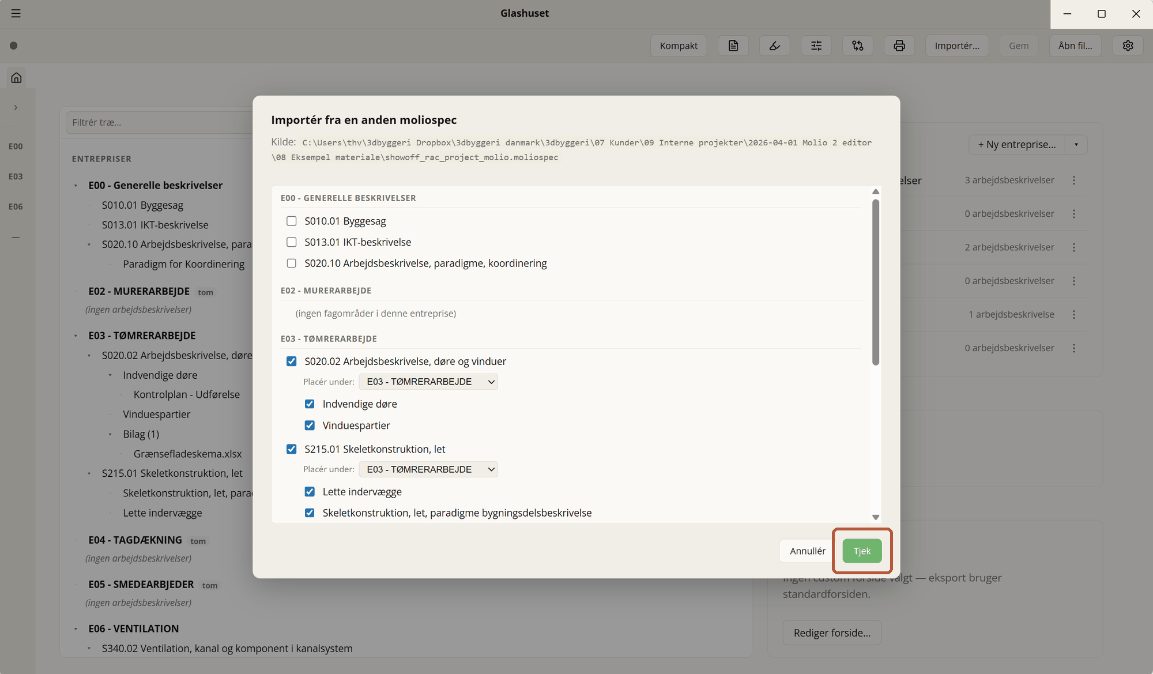Check S020.10 Arbejdsbeskrivelse, paradigme, koordinering checkbox
Screen dimensions: 1153x674
pyautogui.click(x=292, y=263)
